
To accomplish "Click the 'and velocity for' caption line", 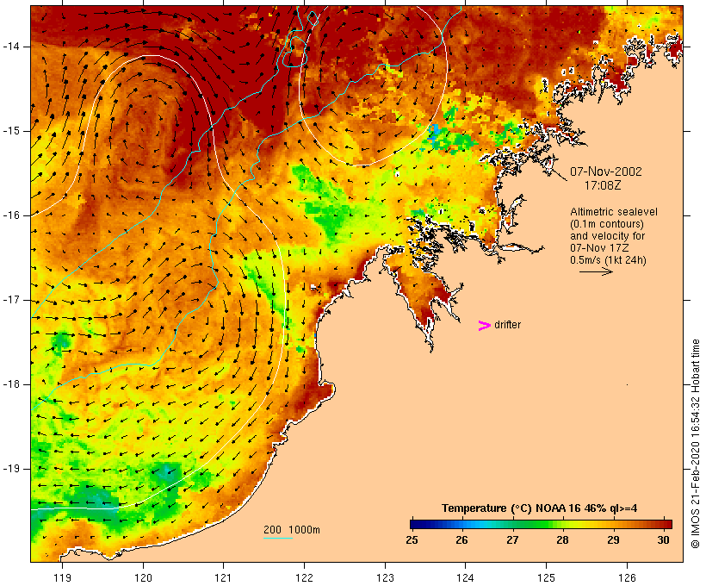I will tap(608, 236).
